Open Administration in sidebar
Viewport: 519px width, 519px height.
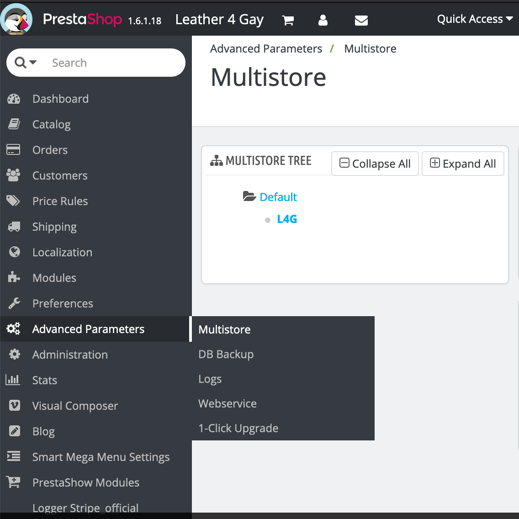(x=70, y=355)
